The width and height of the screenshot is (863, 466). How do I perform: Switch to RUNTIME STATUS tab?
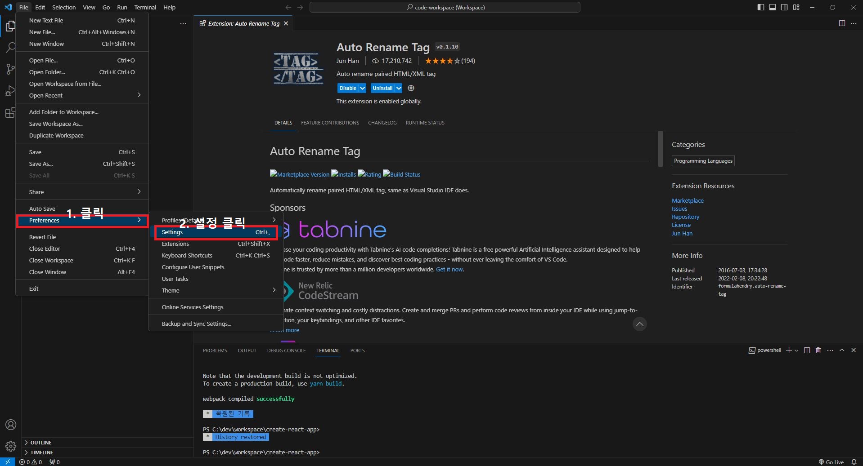point(425,123)
